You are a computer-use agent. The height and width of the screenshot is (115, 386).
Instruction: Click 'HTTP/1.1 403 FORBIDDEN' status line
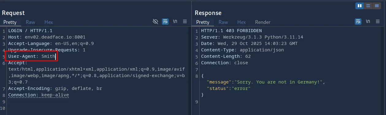(x=231, y=31)
